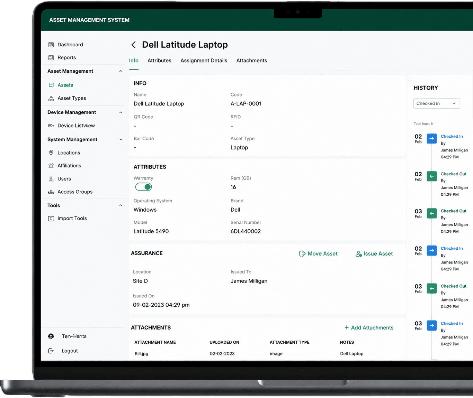
Task: Open the Affiliations page
Action: click(x=69, y=166)
